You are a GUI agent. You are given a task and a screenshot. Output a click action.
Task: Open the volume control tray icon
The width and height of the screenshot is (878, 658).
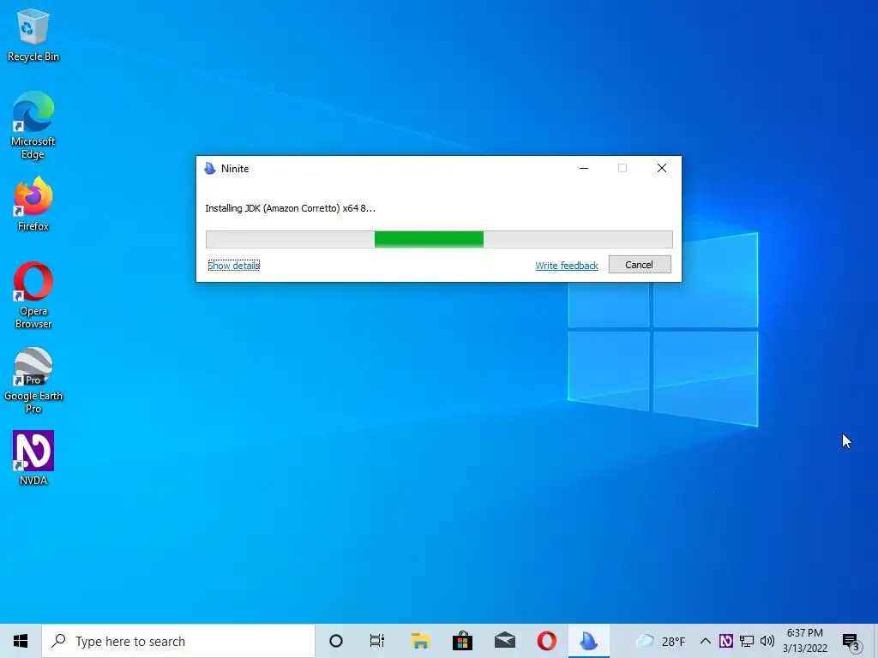[x=767, y=641]
